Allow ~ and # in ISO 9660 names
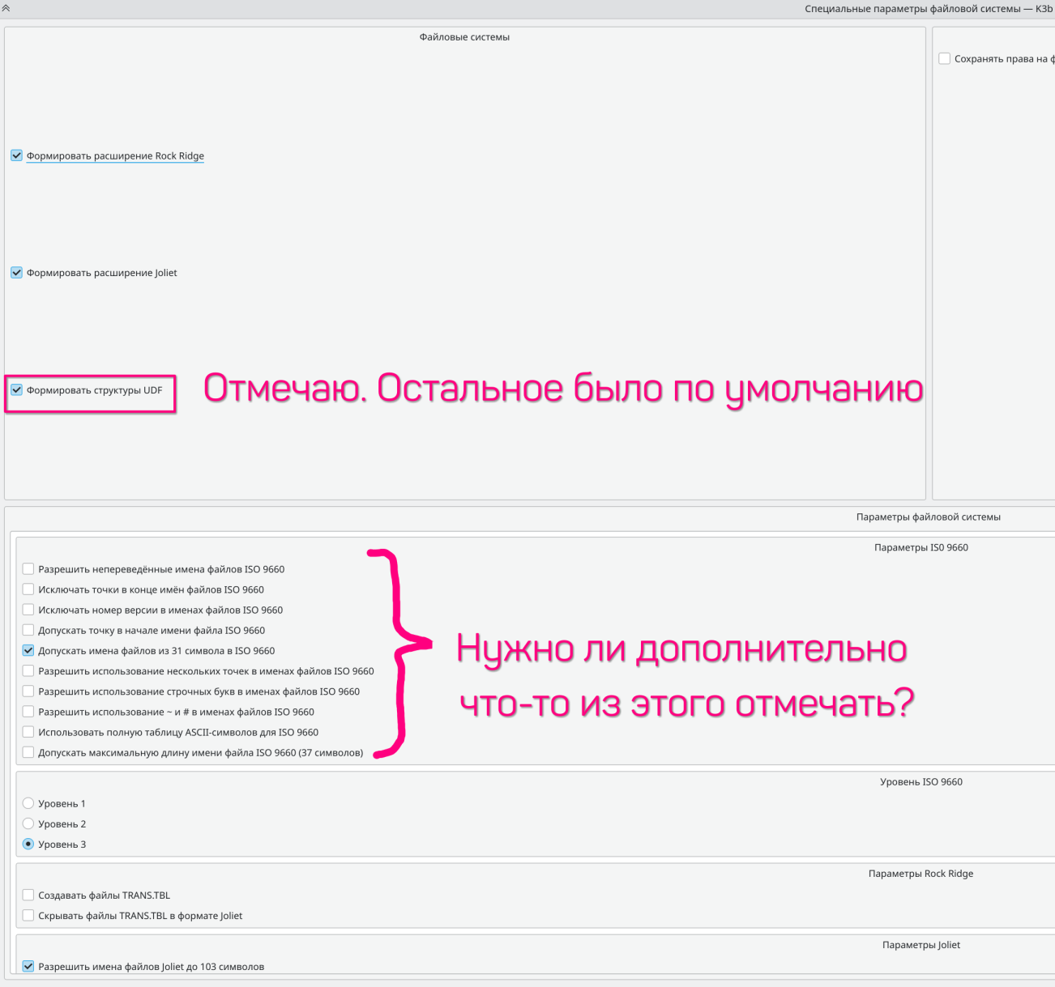Screen dimensions: 1055x987 click(28, 712)
